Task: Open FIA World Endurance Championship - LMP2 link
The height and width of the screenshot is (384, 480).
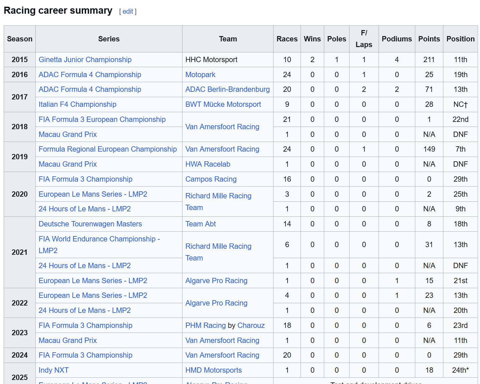Action: point(99,245)
